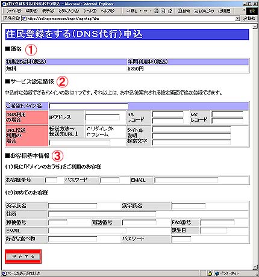Click the Forward arrow in toolbar

point(146,11)
